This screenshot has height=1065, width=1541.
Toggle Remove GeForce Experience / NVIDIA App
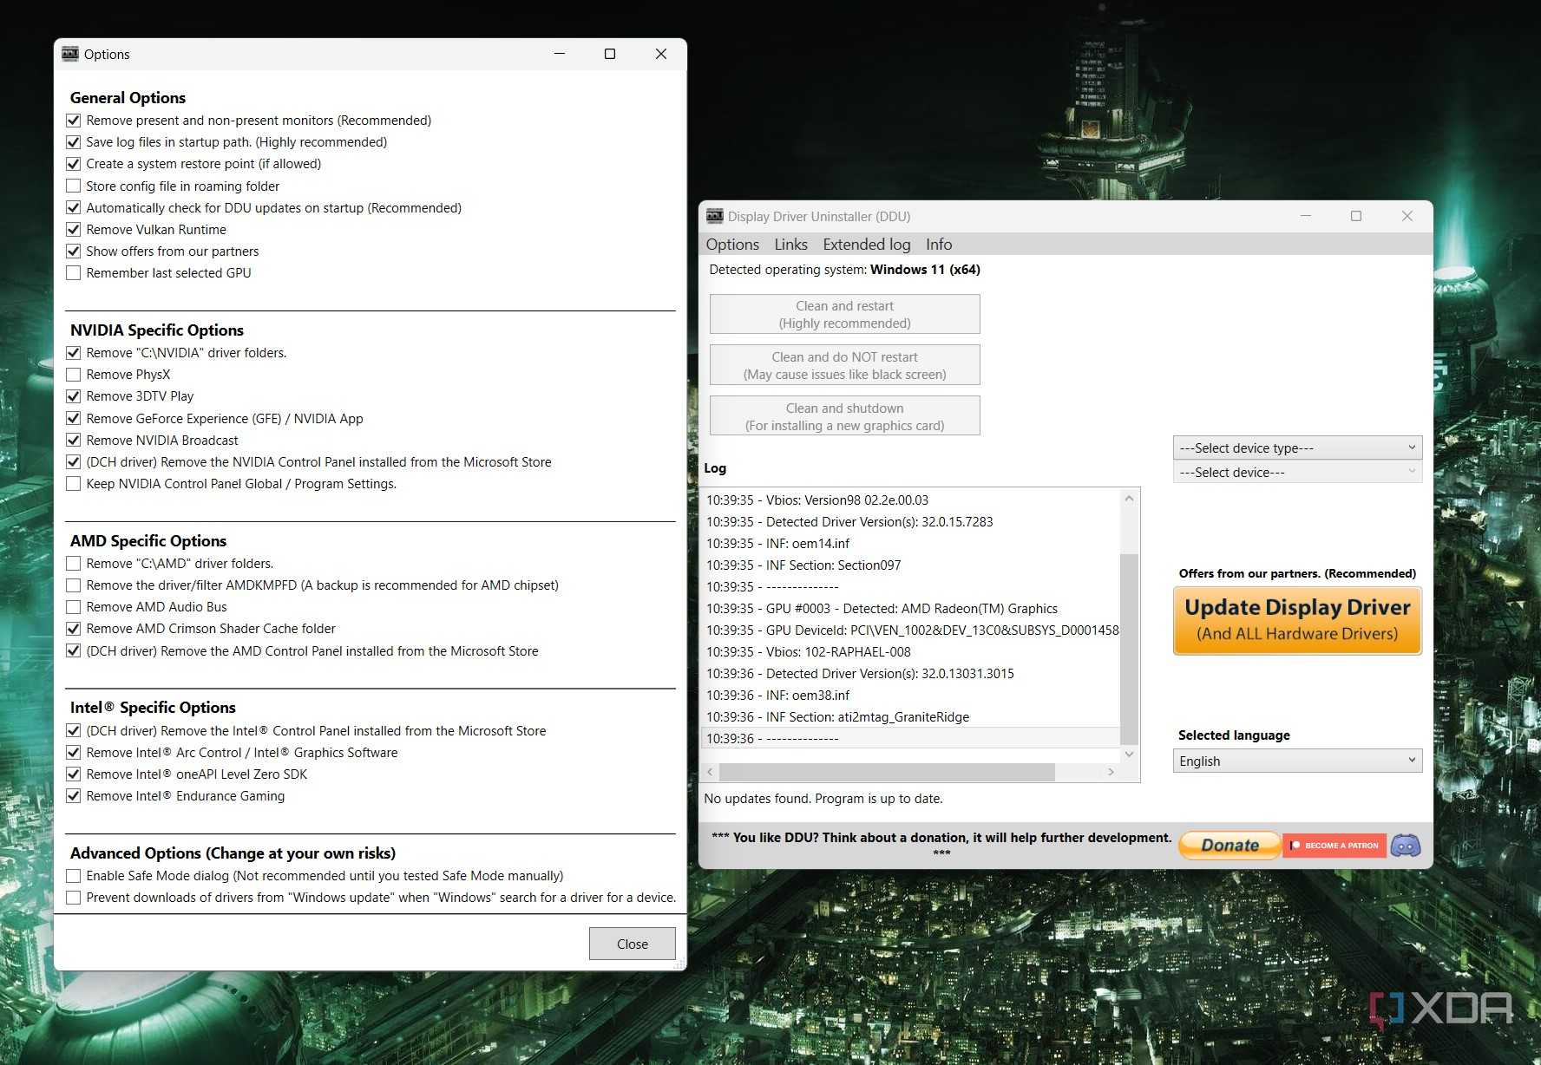[x=74, y=418]
